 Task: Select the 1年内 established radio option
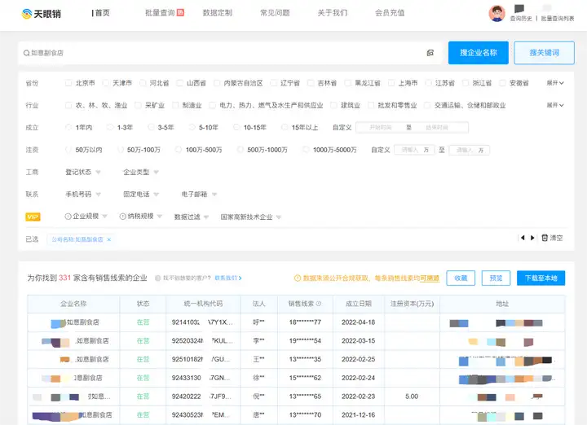68,128
